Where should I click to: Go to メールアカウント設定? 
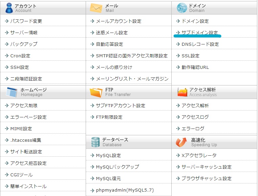point(119,21)
